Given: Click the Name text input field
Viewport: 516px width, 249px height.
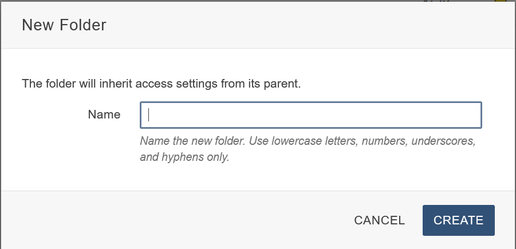Looking at the screenshot, I should [310, 115].
